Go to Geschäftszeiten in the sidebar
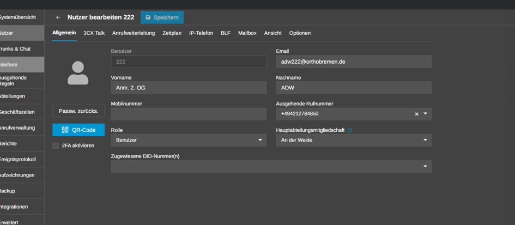This screenshot has height=225, width=515. click(x=22, y=112)
